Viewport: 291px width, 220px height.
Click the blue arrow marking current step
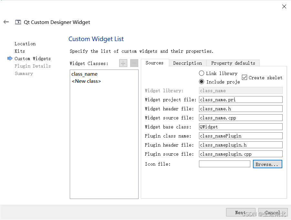tap(10, 58)
